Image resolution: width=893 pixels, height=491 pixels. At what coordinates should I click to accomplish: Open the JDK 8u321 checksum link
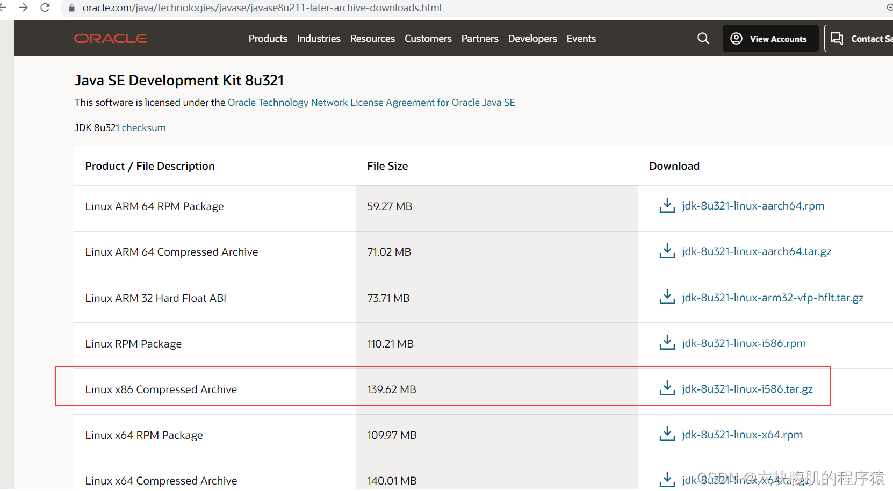pyautogui.click(x=143, y=128)
